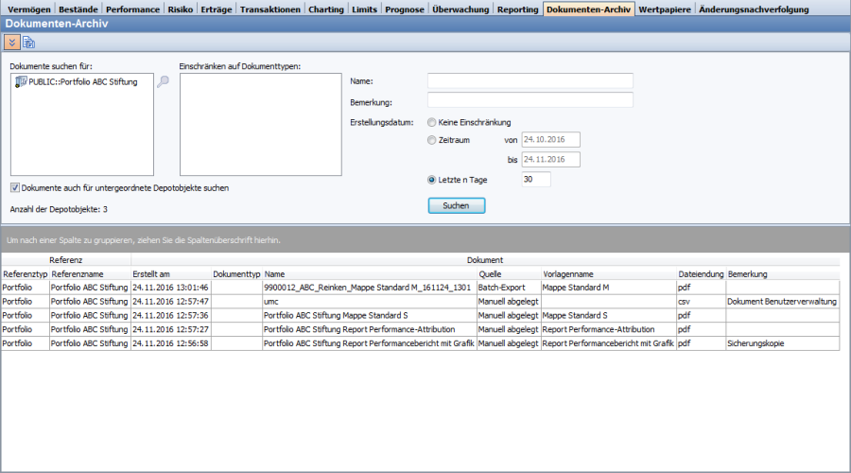Click the collapse search panel double-chevron icon
Screen dimensions: 851x473
pos(11,43)
